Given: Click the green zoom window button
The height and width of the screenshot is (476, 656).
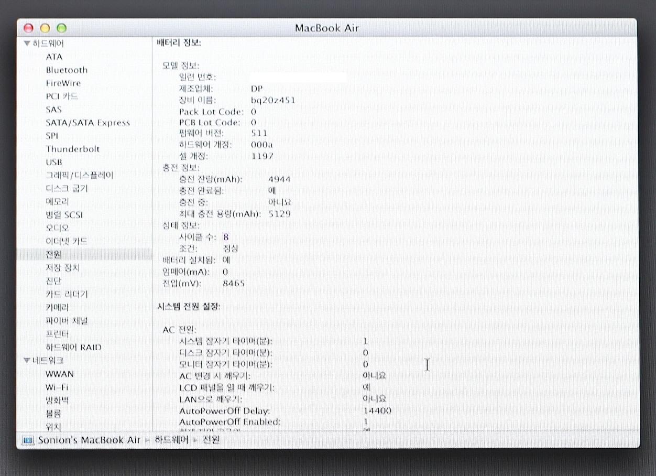Looking at the screenshot, I should tap(61, 28).
